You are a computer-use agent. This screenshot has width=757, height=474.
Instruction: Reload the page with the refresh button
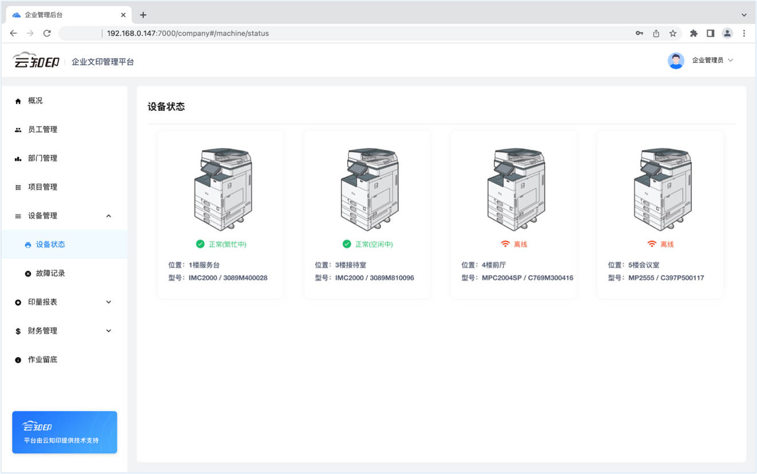coord(47,33)
